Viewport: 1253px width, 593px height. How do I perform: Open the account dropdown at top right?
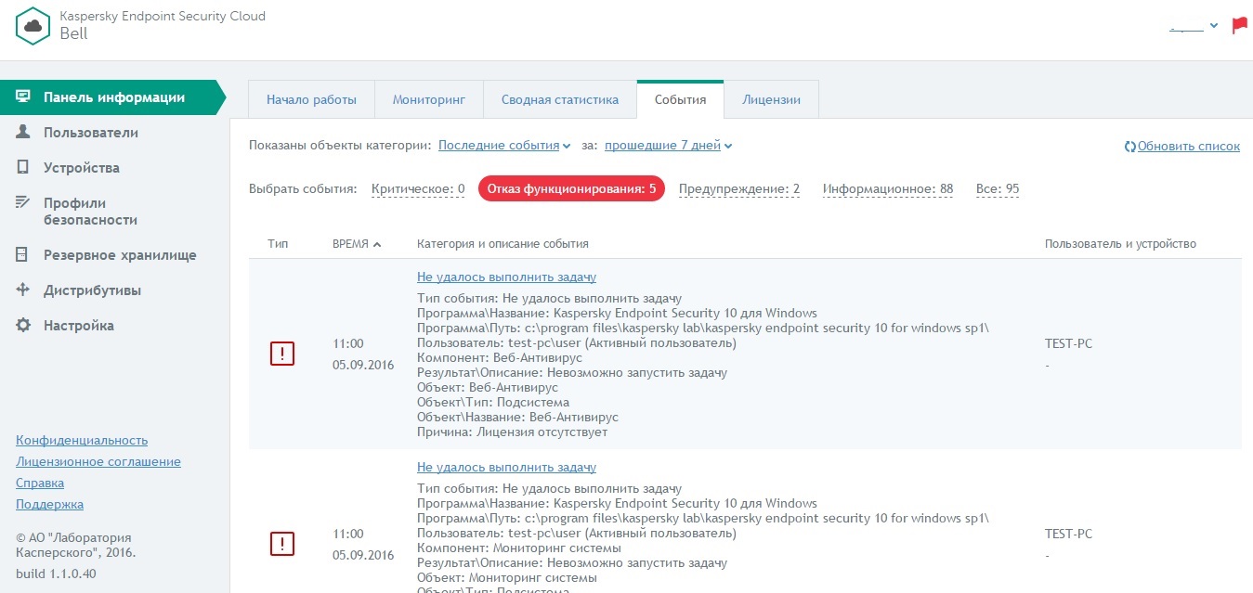1194,27
